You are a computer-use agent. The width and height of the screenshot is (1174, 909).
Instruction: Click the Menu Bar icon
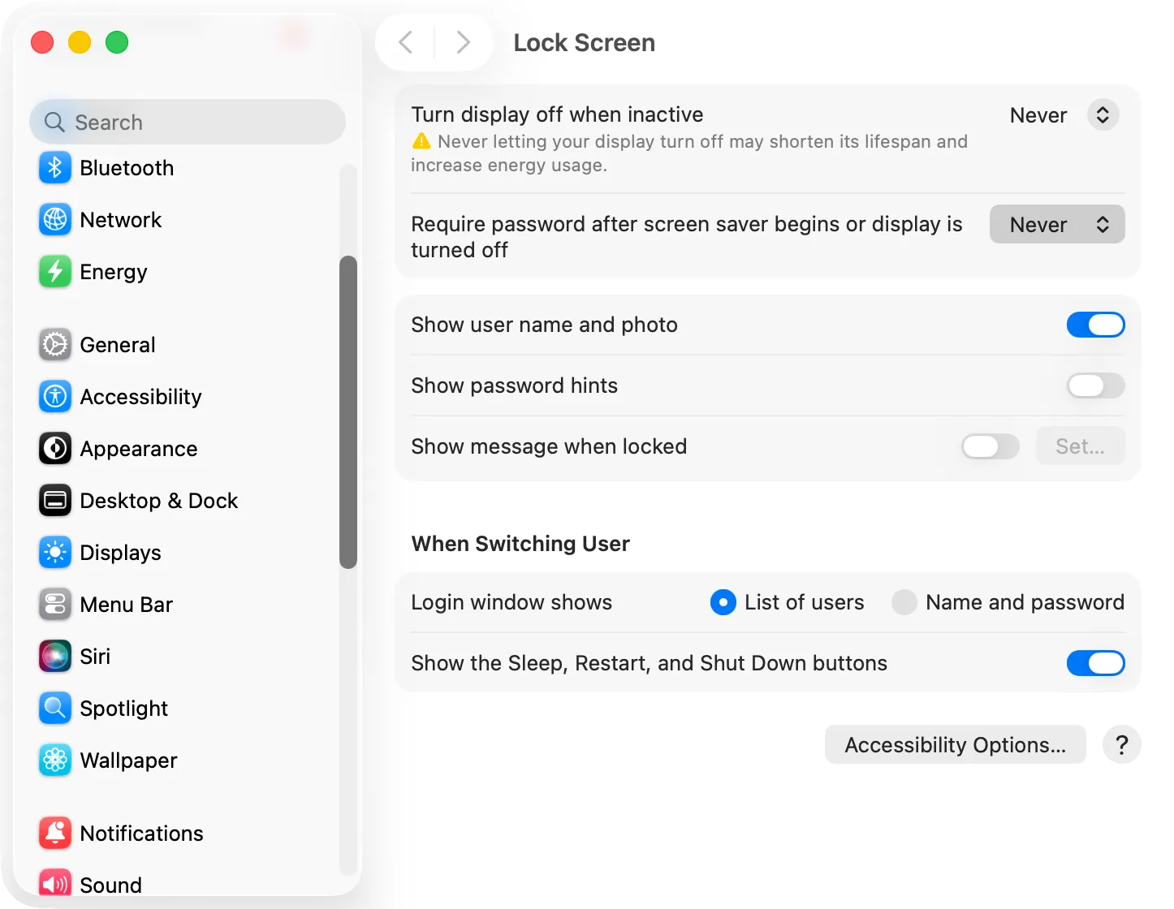55,605
